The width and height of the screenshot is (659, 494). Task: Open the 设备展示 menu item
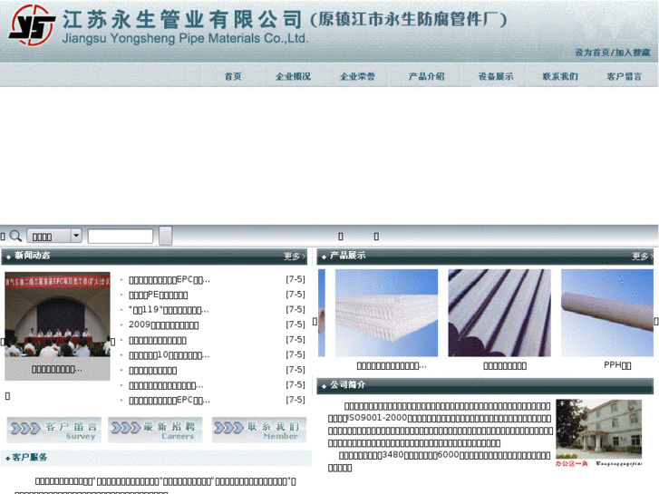coord(496,76)
